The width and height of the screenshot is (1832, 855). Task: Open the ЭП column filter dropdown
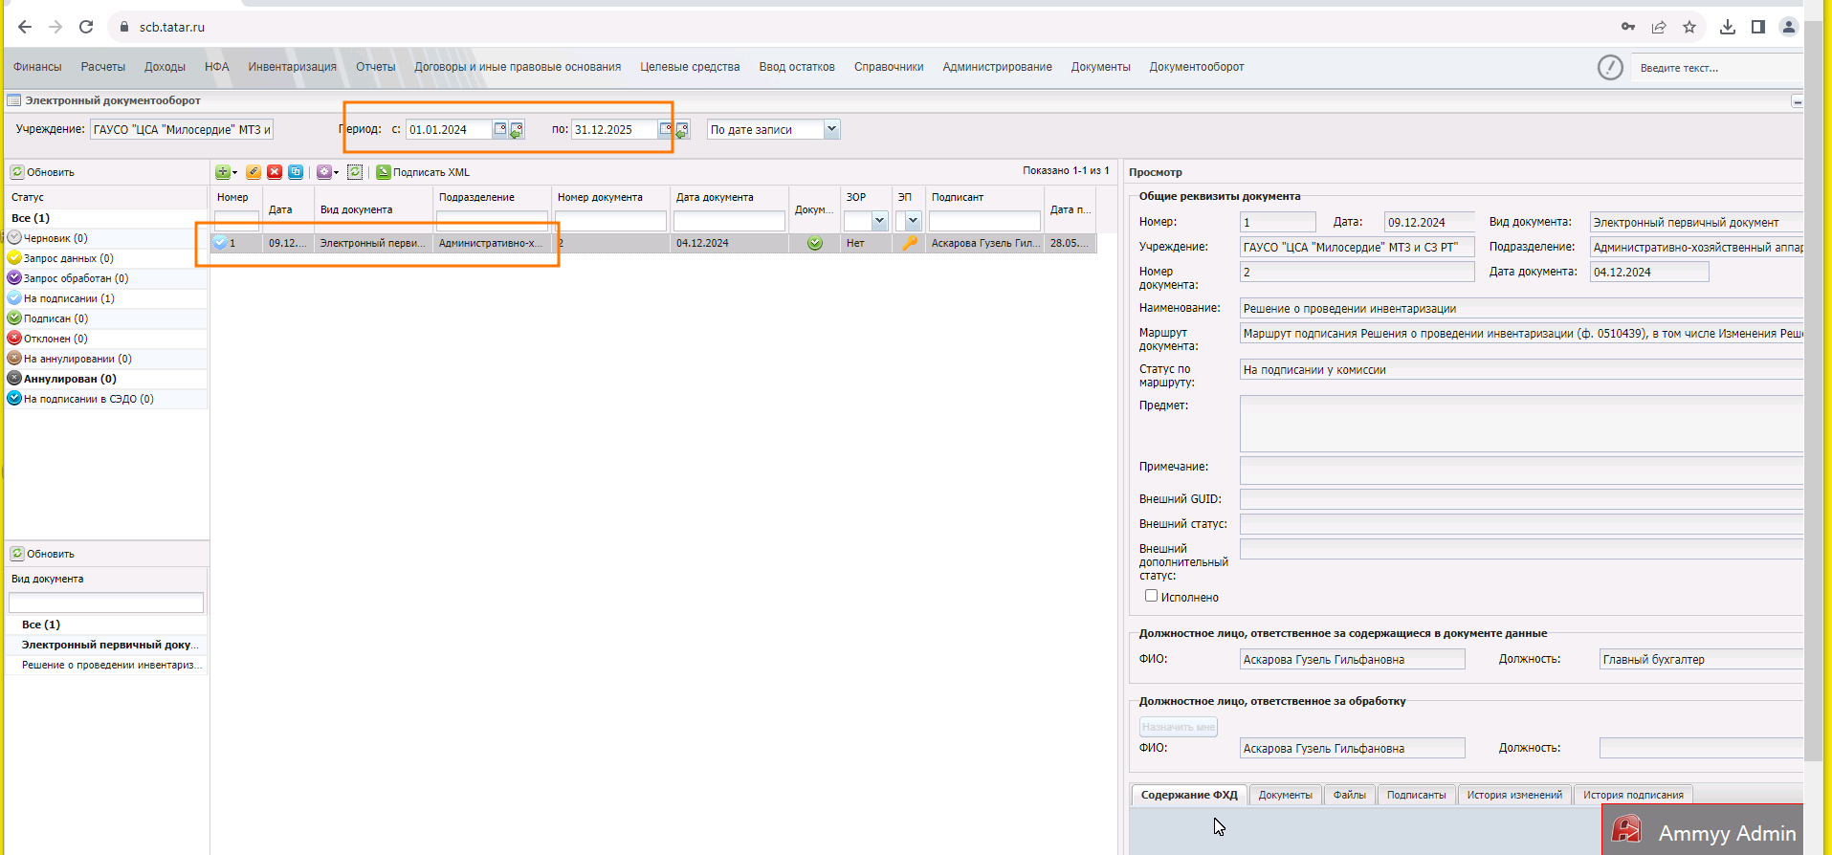pos(913,221)
